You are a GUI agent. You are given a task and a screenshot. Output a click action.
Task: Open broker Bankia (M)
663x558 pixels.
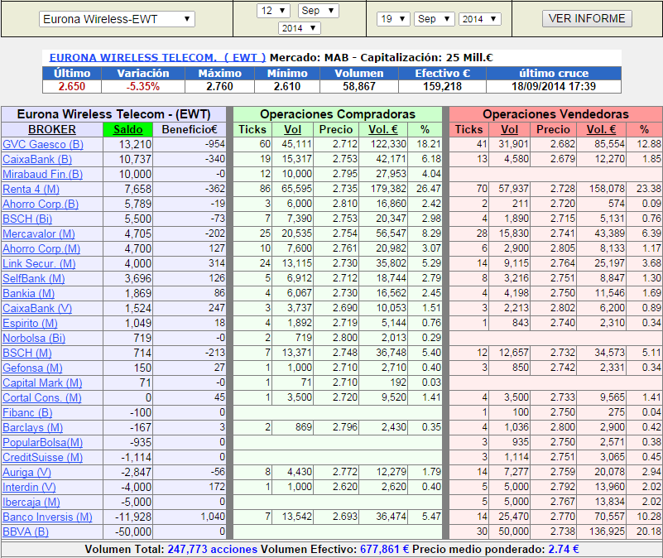pos(28,294)
